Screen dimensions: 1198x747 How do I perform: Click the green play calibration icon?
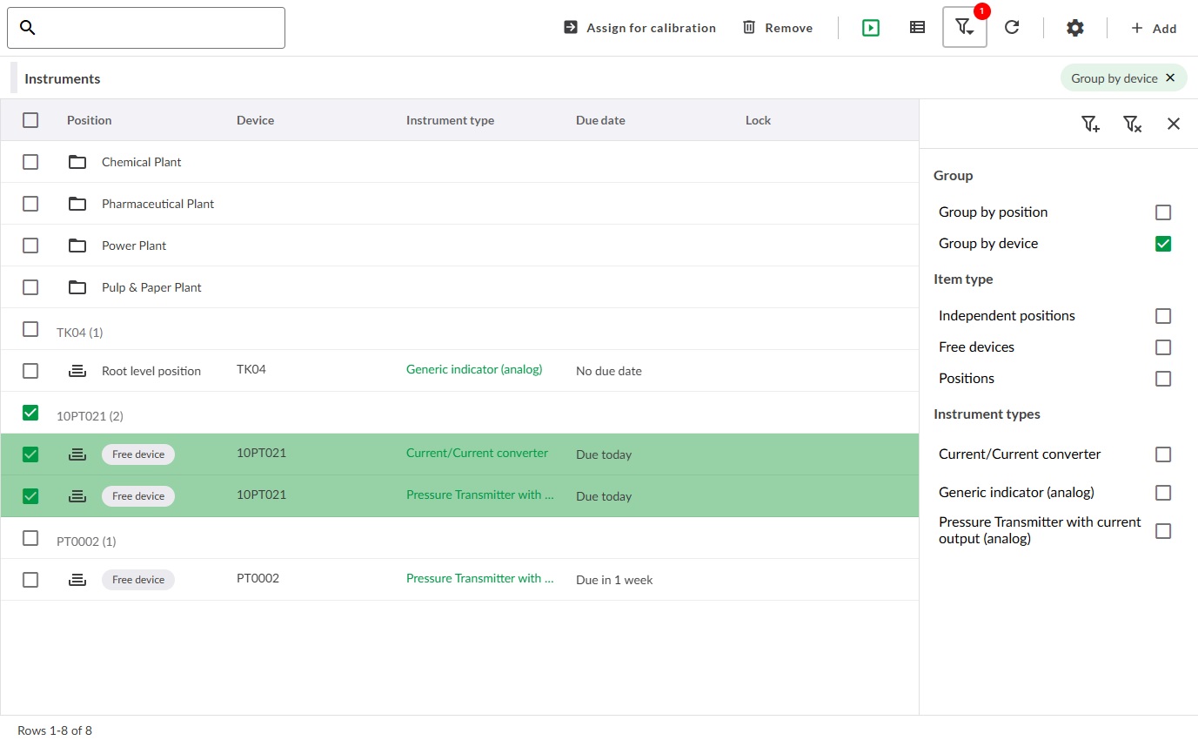point(871,28)
